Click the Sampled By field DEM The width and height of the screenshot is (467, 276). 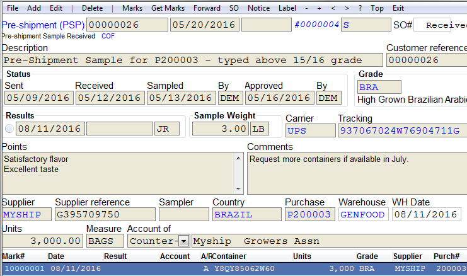click(x=230, y=98)
